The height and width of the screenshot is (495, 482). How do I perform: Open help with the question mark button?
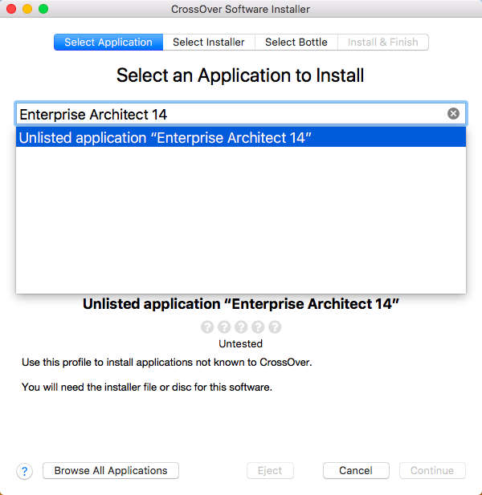[x=24, y=471]
